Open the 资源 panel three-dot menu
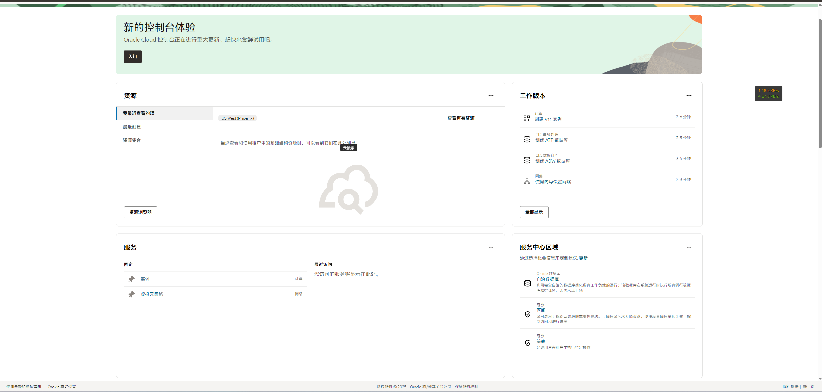Screen dimensions: 822x392 (491, 95)
